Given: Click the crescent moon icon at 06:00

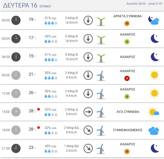Looking at the screenshot, I should (x=155, y=57).
